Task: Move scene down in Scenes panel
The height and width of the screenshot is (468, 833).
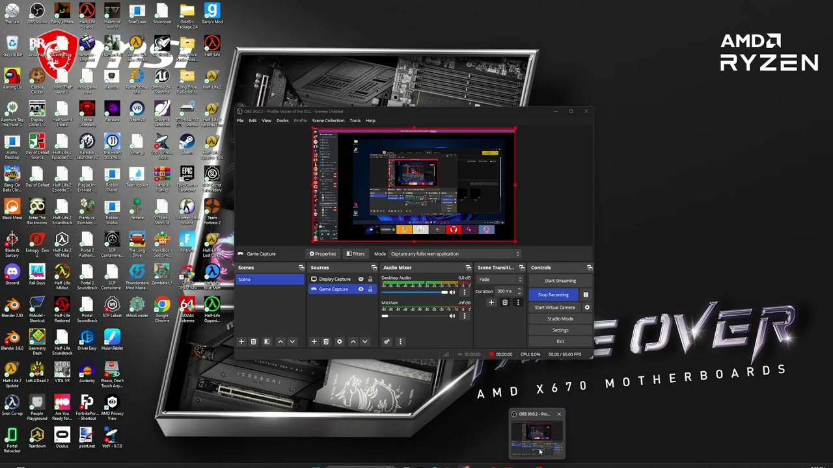Action: coord(292,342)
